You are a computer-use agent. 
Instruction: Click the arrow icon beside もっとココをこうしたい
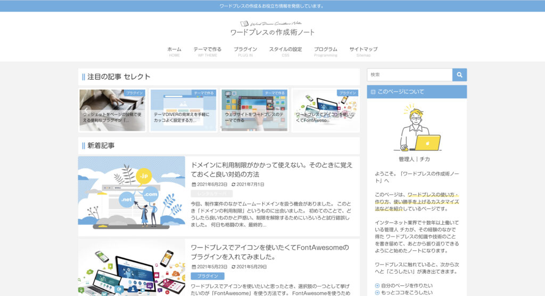pos(377,292)
